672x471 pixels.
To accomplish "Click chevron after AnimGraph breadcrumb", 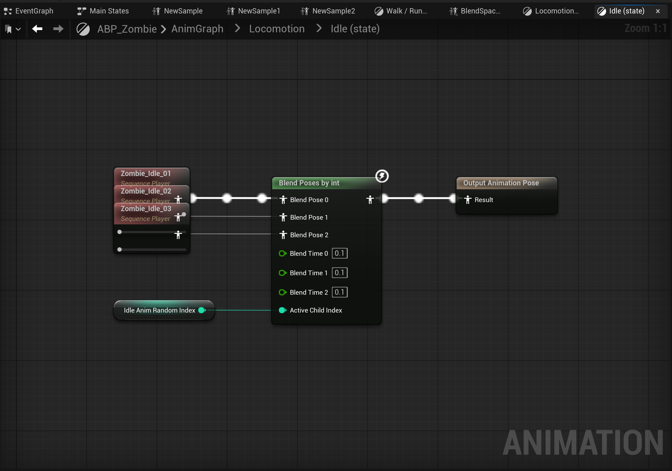I will pos(237,29).
